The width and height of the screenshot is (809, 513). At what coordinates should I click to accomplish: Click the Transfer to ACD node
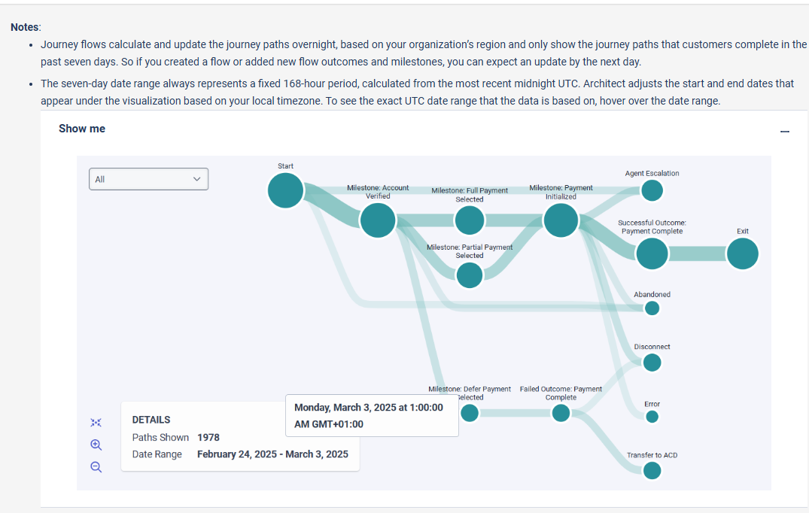[x=652, y=471]
